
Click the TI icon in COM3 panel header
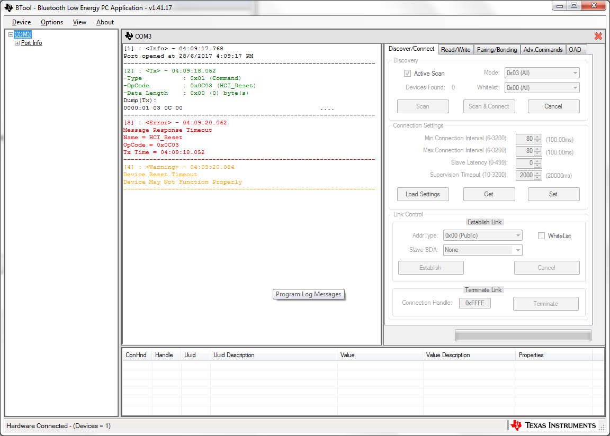point(129,36)
